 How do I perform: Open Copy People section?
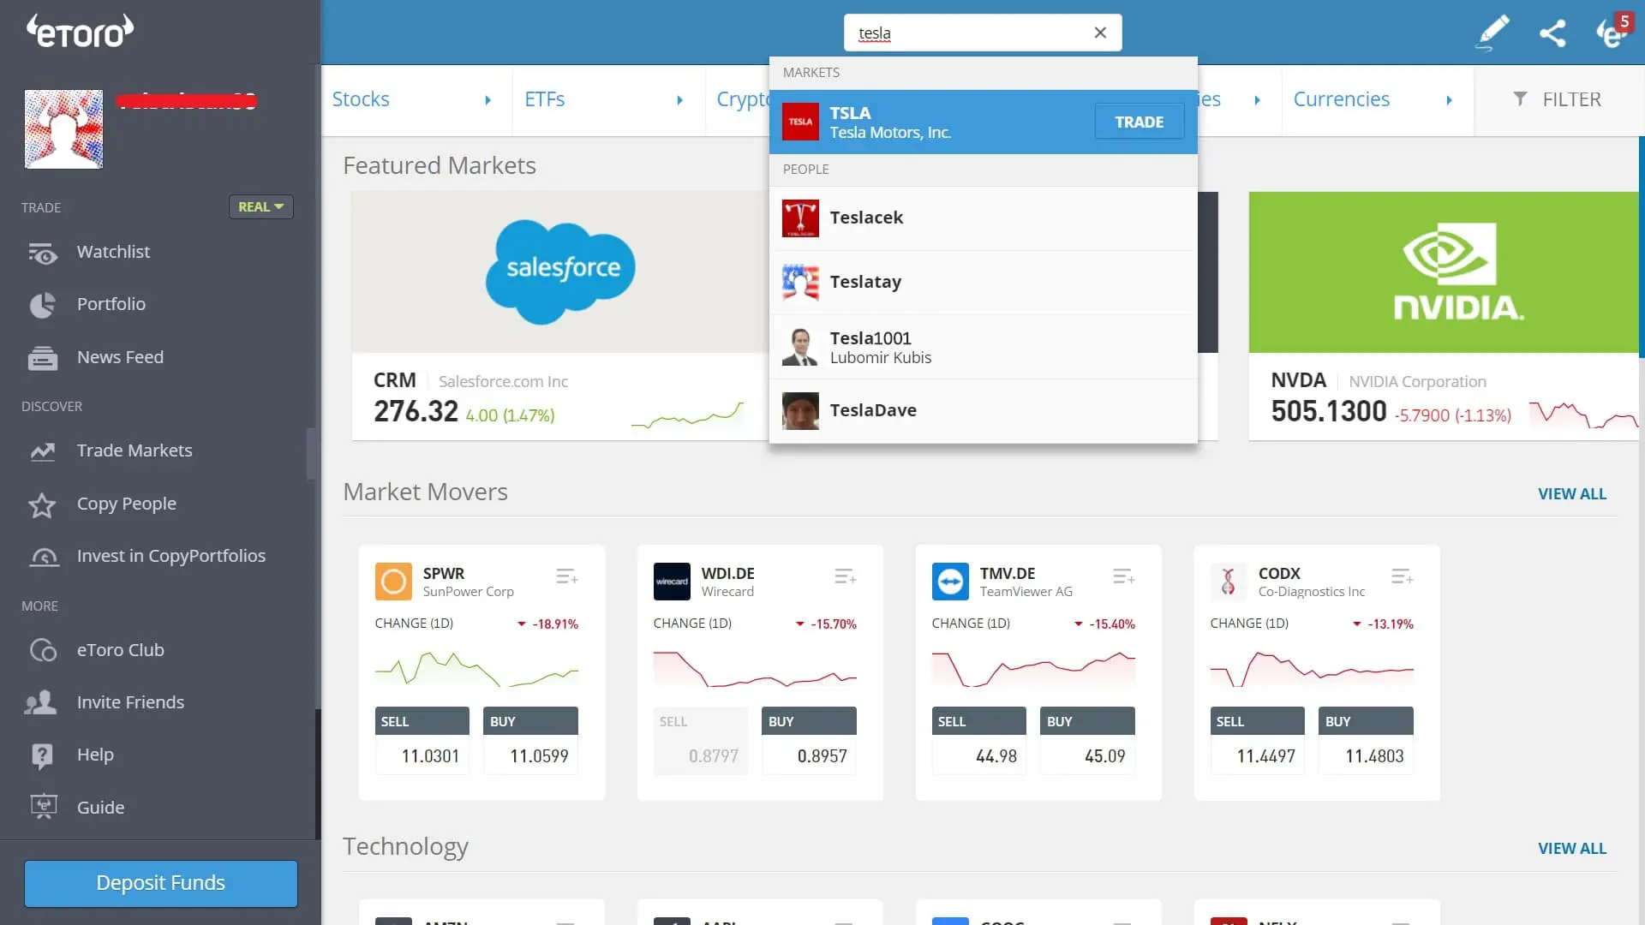(127, 504)
